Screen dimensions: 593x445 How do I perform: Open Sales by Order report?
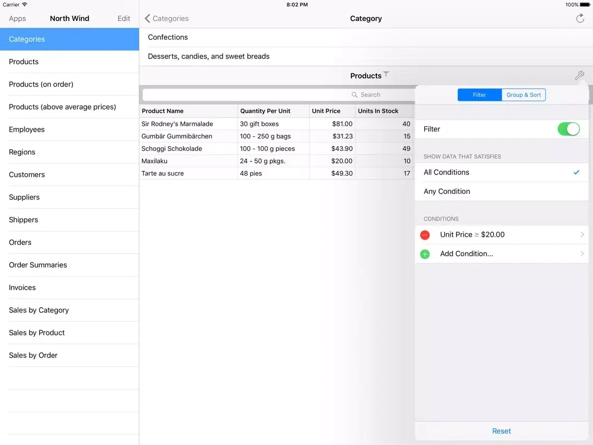[x=69, y=355]
